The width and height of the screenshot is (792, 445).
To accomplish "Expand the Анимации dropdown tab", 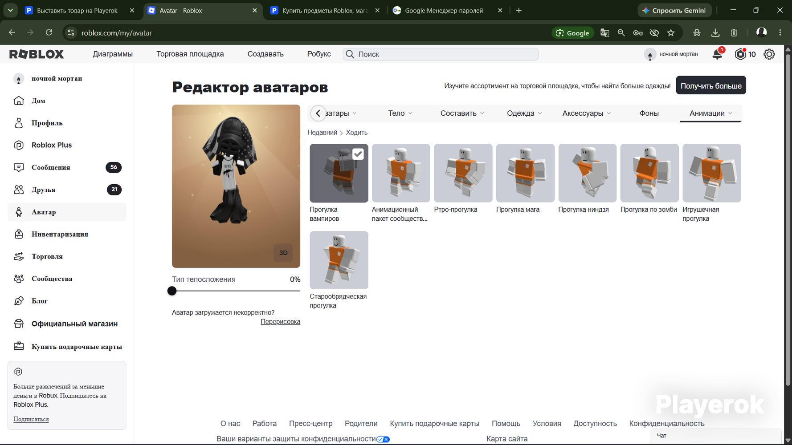I will [711, 113].
